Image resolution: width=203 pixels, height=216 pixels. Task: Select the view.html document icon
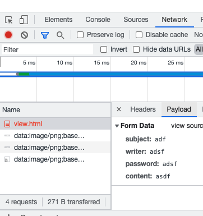[7, 124]
